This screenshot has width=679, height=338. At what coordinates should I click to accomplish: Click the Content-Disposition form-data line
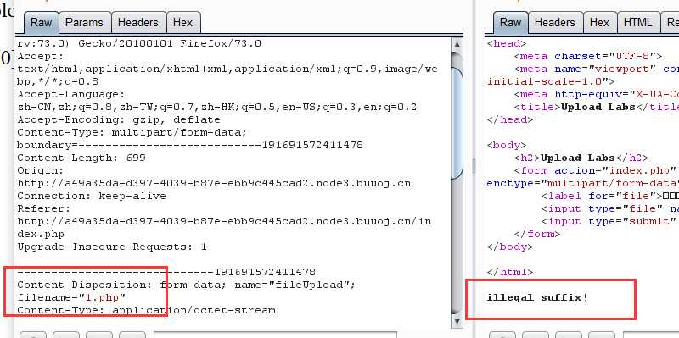pyautogui.click(x=186, y=285)
